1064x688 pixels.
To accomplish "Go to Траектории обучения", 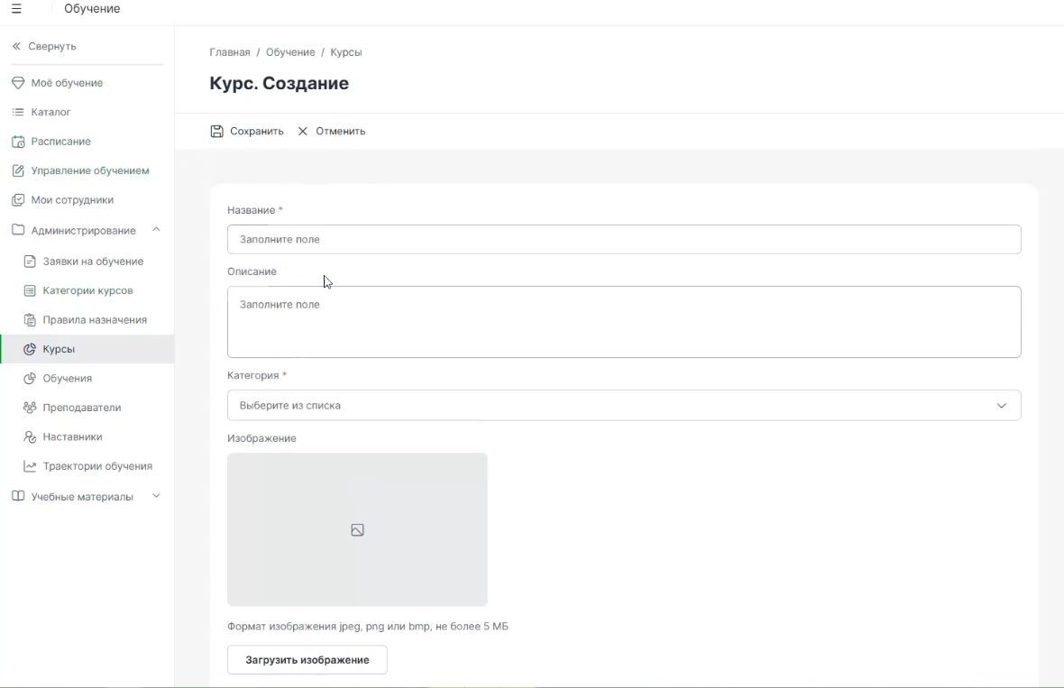I will pos(97,466).
